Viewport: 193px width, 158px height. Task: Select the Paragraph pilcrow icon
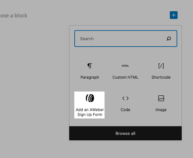tap(90, 66)
